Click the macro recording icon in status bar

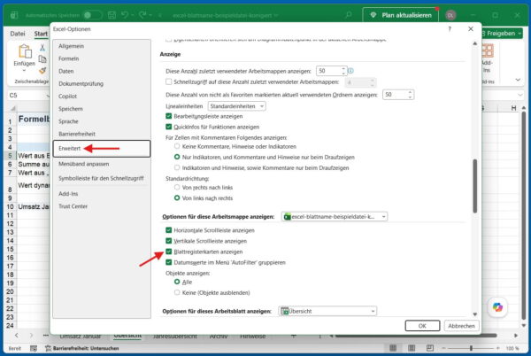(x=34, y=348)
